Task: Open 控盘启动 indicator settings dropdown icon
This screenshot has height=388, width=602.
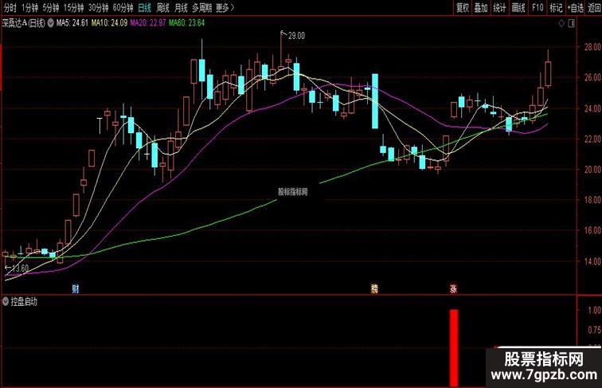Action: (6, 302)
